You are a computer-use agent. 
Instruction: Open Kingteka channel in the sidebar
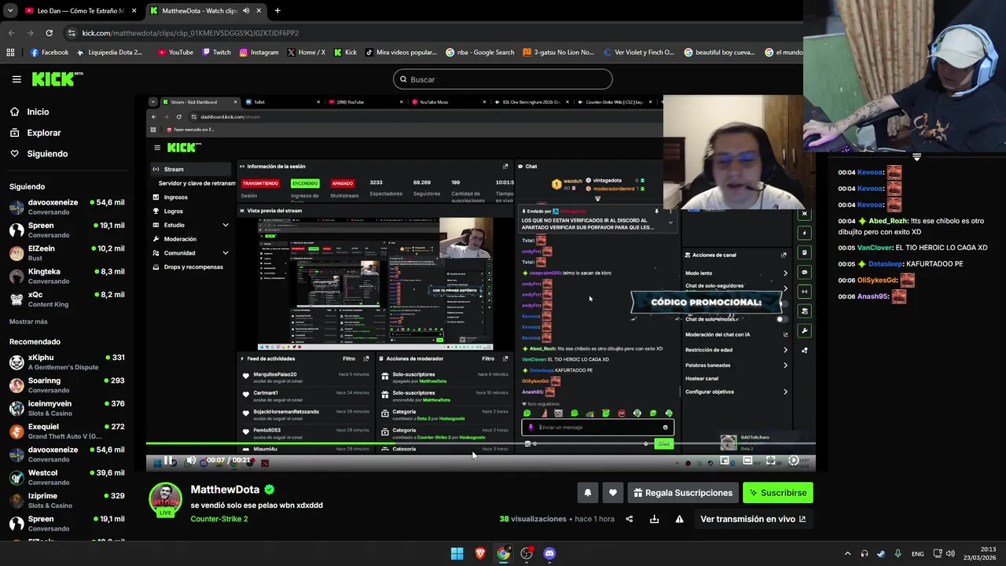67,276
